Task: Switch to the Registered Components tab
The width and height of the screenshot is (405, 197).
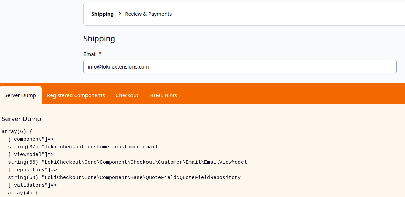Action: pyautogui.click(x=76, y=95)
